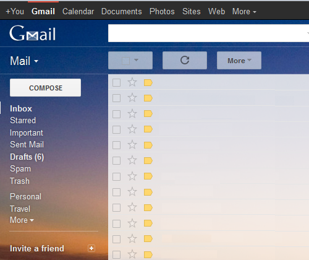Viewport: 309px width, 260px height.
Task: Toggle importance marker on the tenth email
Action: coord(148,223)
